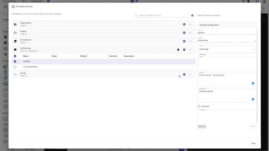269x151 pixels.
Task: Add a variable to Environment
Action: point(184,41)
